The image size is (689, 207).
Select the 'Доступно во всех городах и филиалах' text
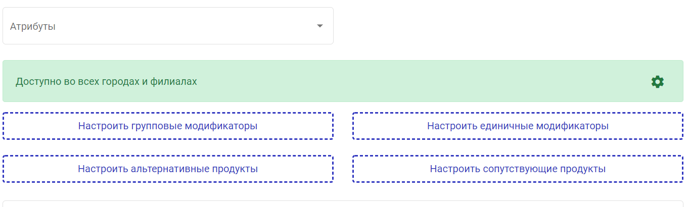pos(106,81)
